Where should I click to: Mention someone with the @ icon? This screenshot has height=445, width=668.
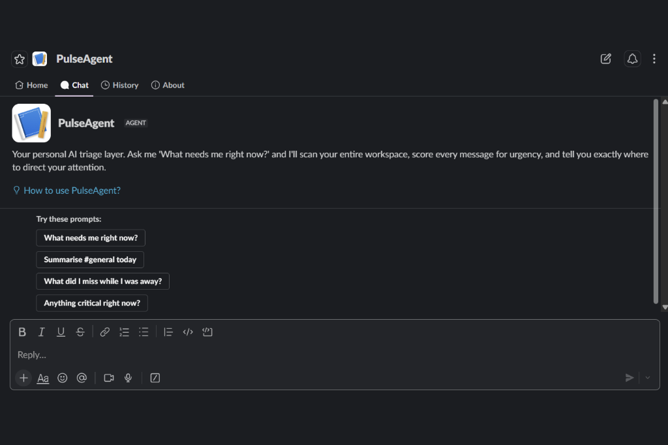tap(82, 378)
